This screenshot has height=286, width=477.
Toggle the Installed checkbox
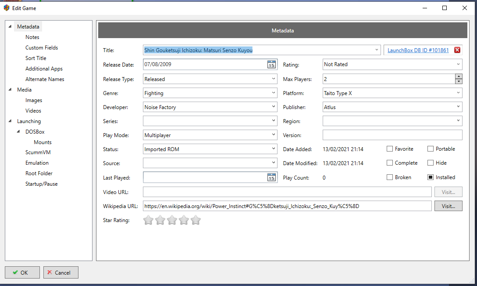(x=430, y=177)
